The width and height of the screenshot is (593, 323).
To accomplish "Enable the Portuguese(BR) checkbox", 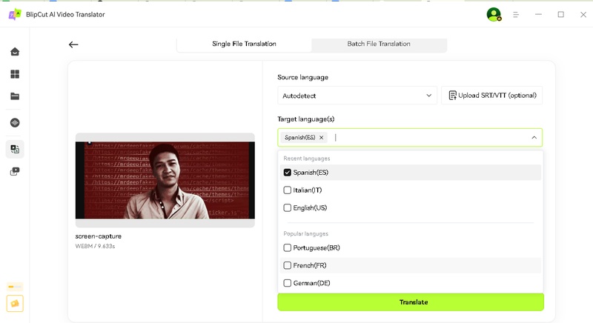I will pyautogui.click(x=288, y=247).
